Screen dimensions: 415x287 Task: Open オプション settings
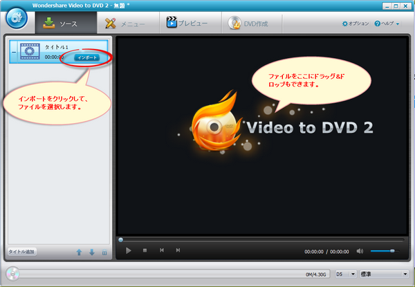tap(356, 24)
